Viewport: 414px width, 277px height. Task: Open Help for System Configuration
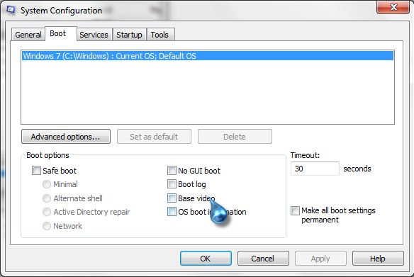click(378, 259)
